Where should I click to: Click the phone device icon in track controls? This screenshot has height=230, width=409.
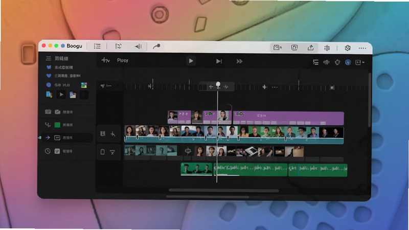click(x=103, y=152)
